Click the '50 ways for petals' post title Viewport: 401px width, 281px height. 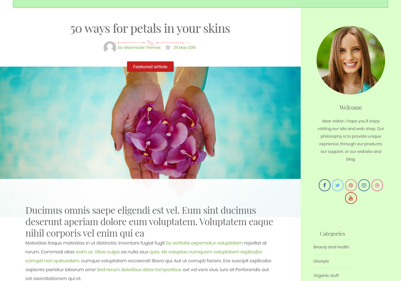150,29
